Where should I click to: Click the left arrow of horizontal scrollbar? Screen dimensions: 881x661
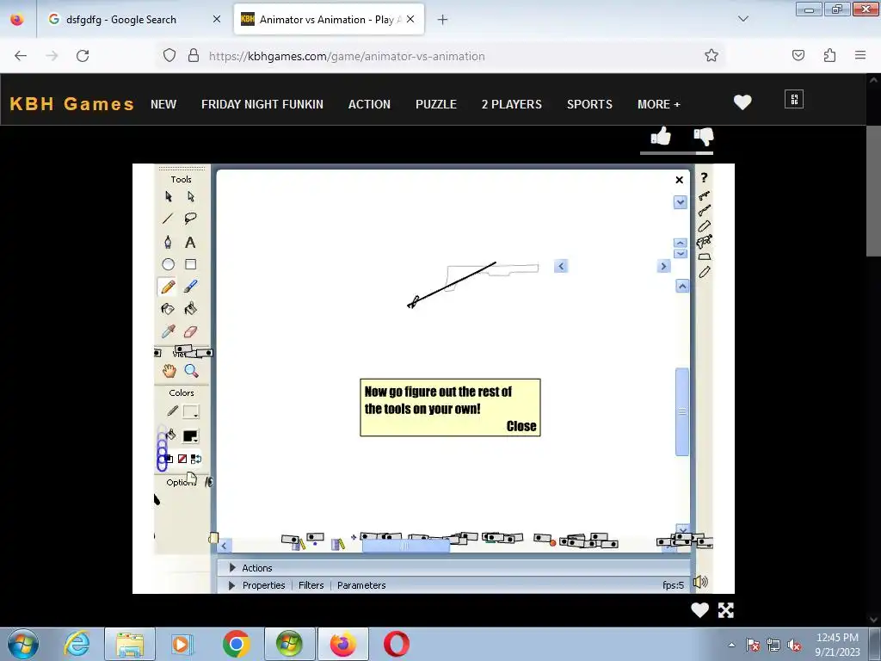pyautogui.click(x=225, y=545)
